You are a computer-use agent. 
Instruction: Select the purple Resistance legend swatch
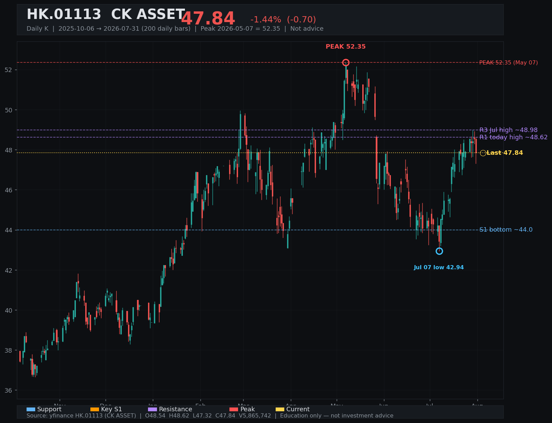152,410
